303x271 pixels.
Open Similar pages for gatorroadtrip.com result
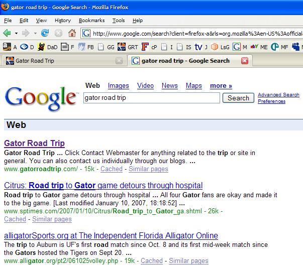(x=148, y=169)
